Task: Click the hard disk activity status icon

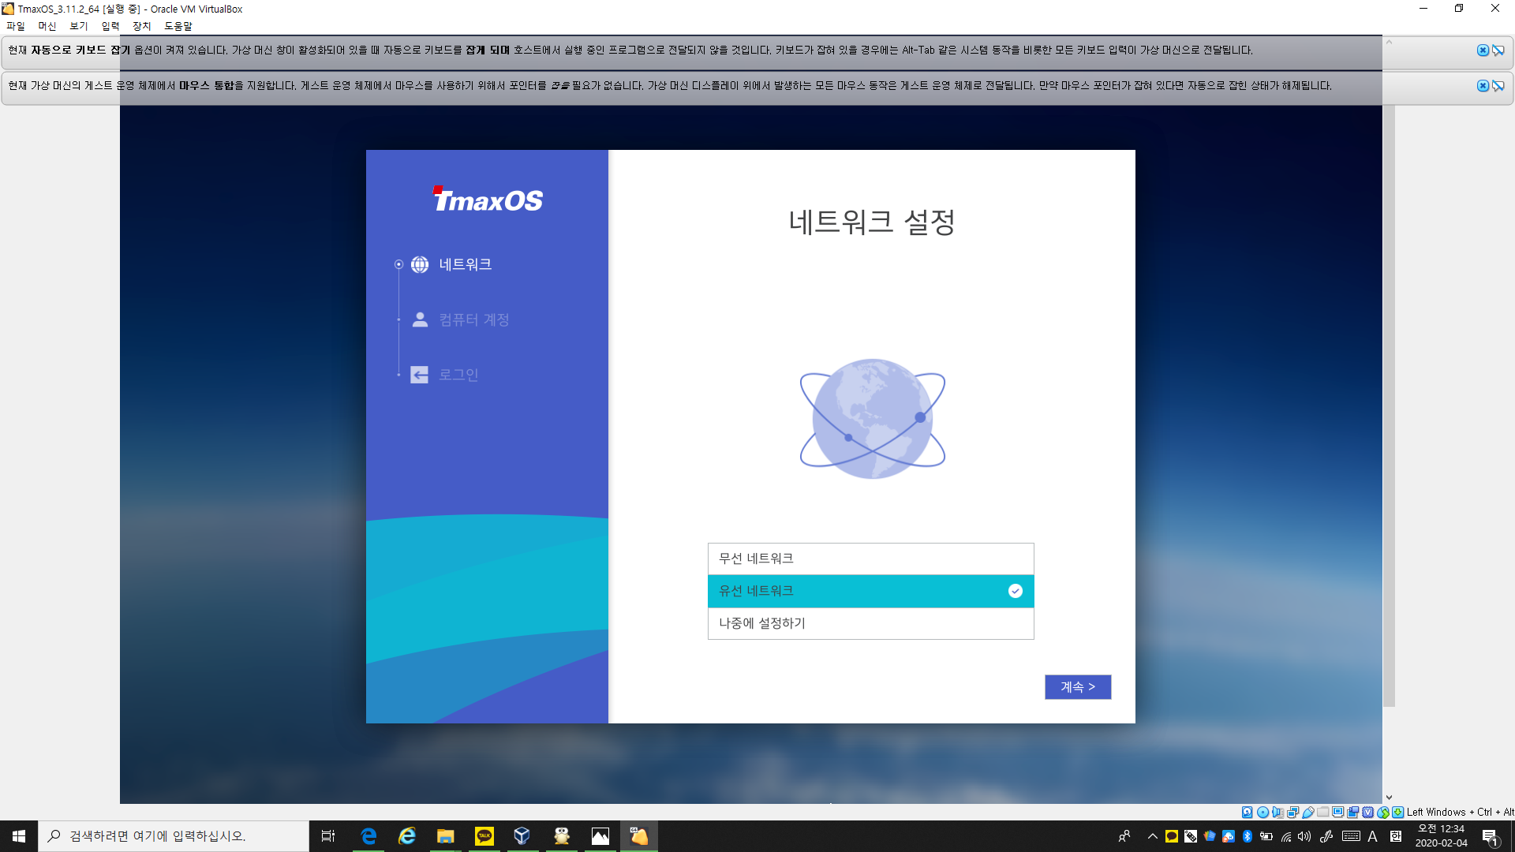Action: pyautogui.click(x=1248, y=812)
